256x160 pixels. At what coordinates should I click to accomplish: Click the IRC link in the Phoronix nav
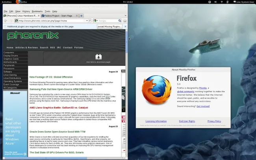click(x=59, y=48)
